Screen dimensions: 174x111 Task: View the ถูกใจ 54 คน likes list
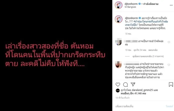[x=140, y=50]
